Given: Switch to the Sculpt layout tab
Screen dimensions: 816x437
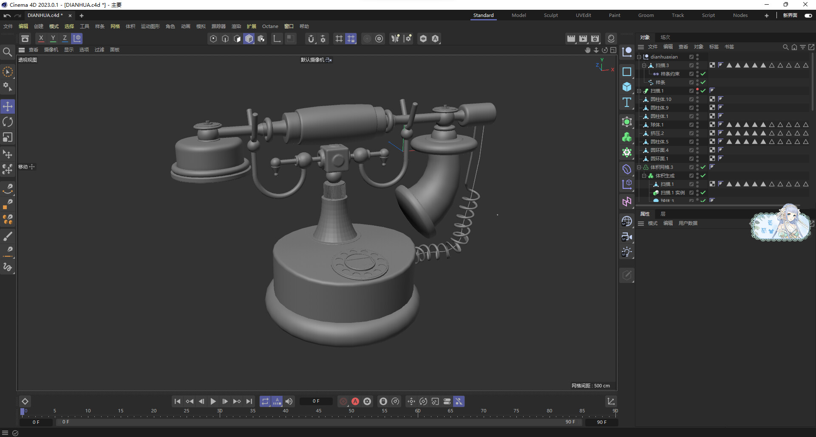Looking at the screenshot, I should 551,15.
